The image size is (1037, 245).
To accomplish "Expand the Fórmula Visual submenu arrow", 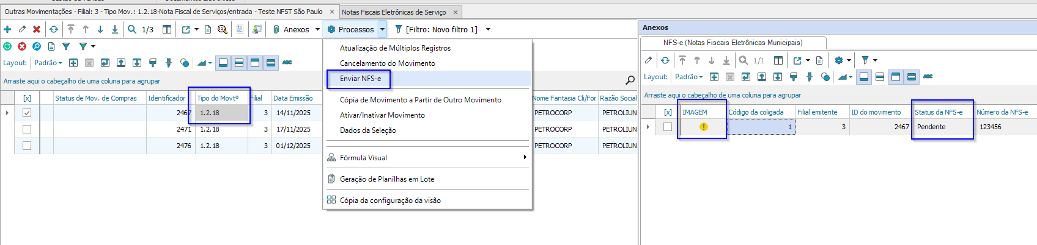I will point(525,157).
